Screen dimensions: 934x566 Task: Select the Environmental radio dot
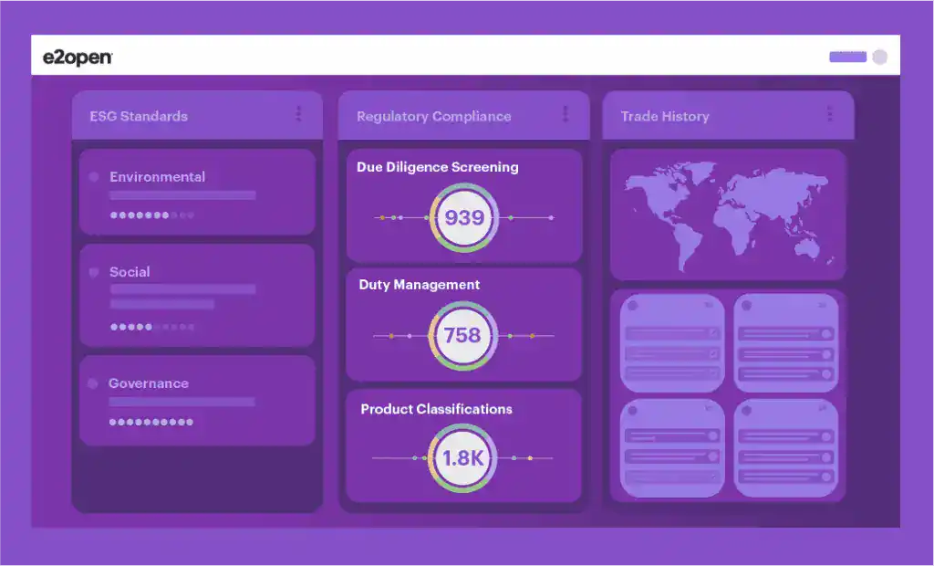click(94, 176)
